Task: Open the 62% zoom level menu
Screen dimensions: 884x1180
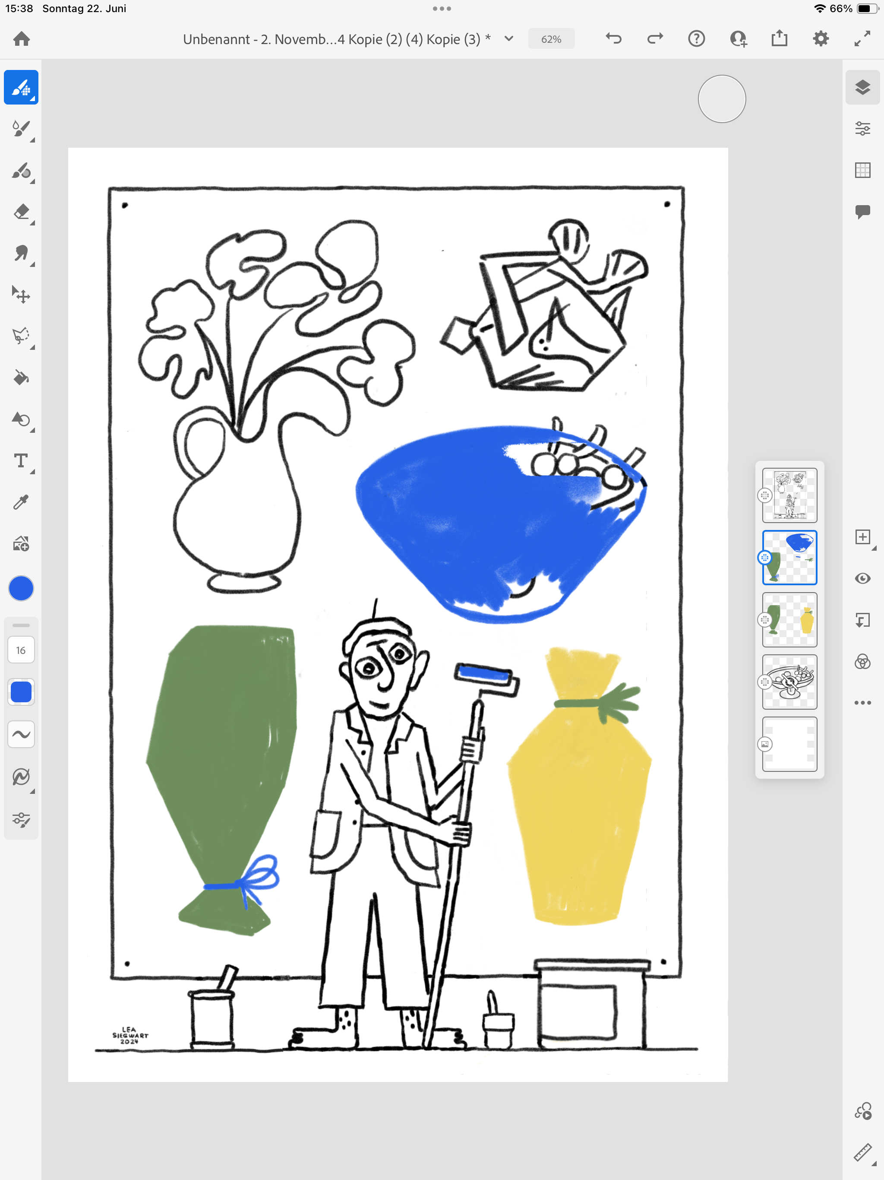Action: tap(551, 39)
